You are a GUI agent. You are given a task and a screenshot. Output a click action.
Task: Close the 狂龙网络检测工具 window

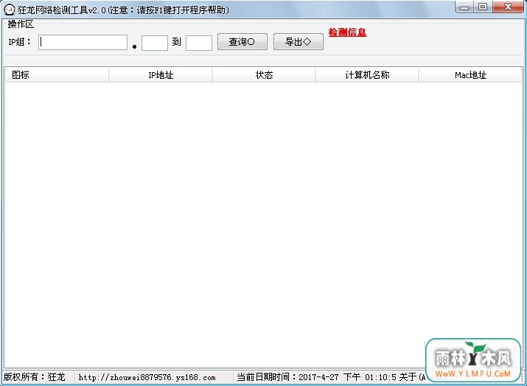(508, 7)
